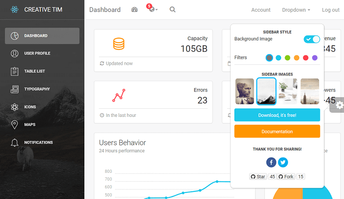Click the Typography newspaper icon
This screenshot has width=344, height=199.
15,89
